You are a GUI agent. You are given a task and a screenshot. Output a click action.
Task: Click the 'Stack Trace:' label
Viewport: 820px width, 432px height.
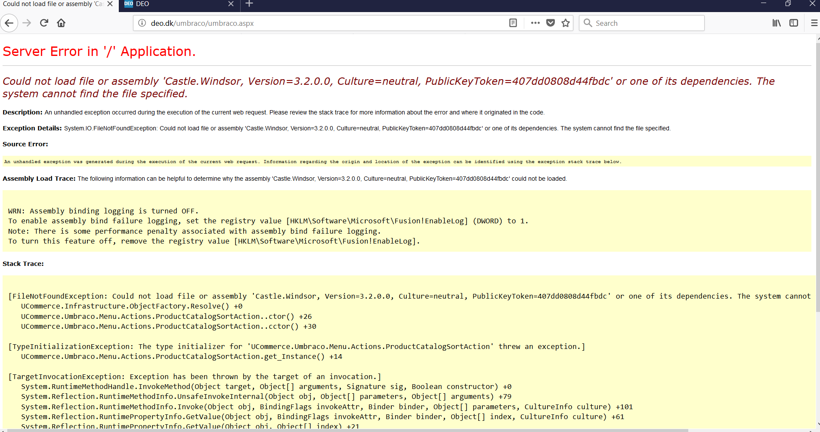23,264
